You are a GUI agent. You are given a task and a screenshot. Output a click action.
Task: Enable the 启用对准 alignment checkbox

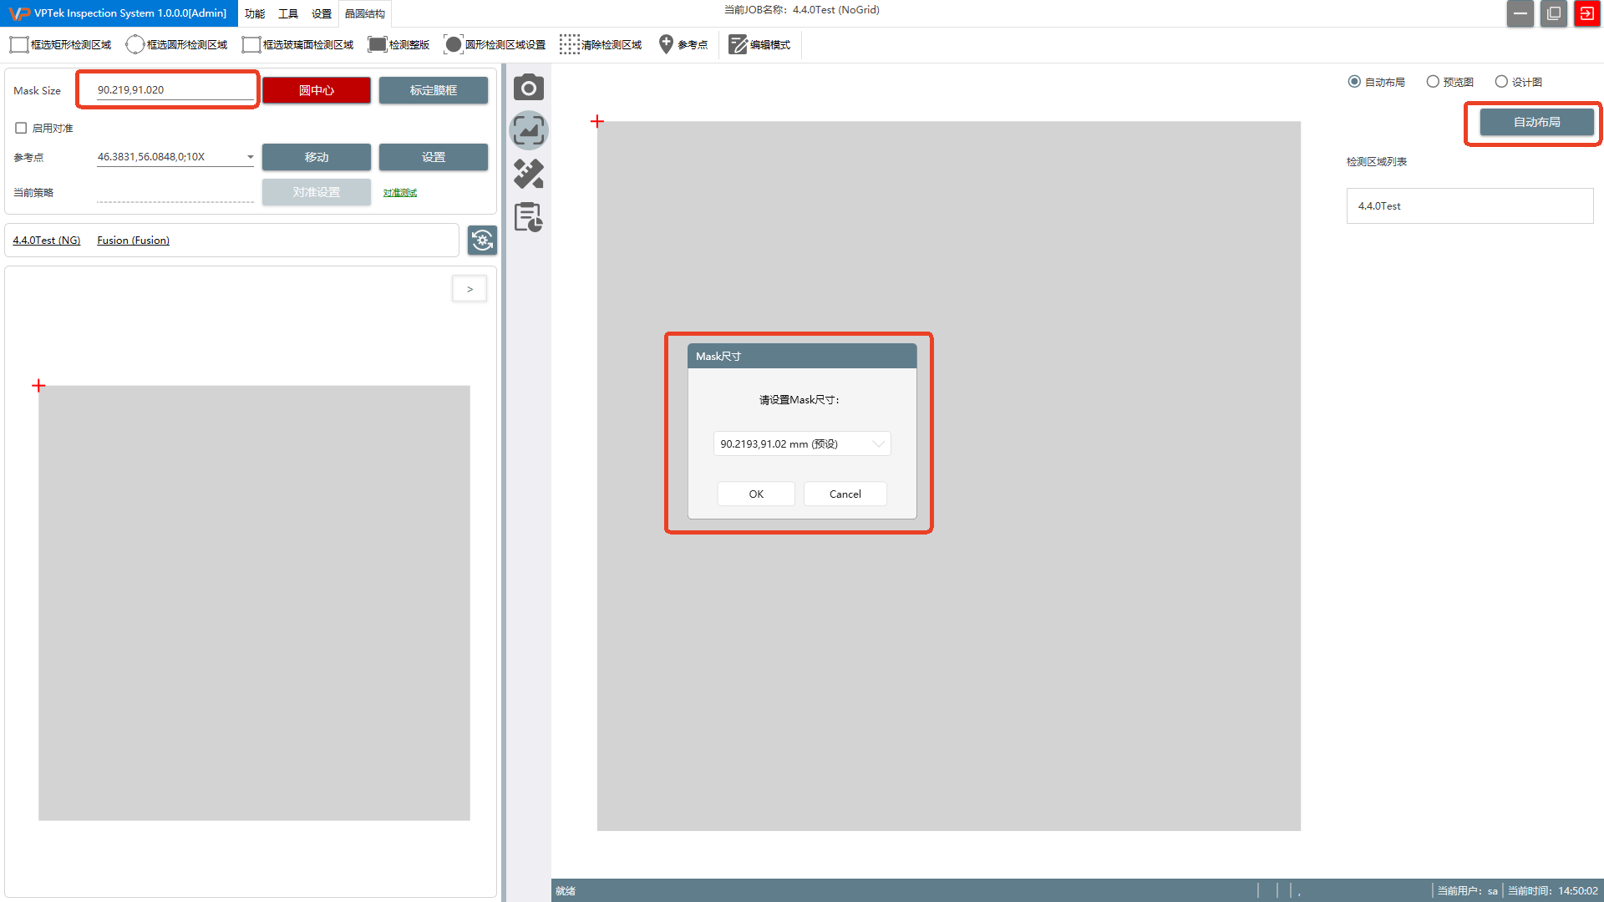(x=21, y=128)
